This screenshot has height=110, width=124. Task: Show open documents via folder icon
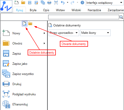click(x=30, y=24)
